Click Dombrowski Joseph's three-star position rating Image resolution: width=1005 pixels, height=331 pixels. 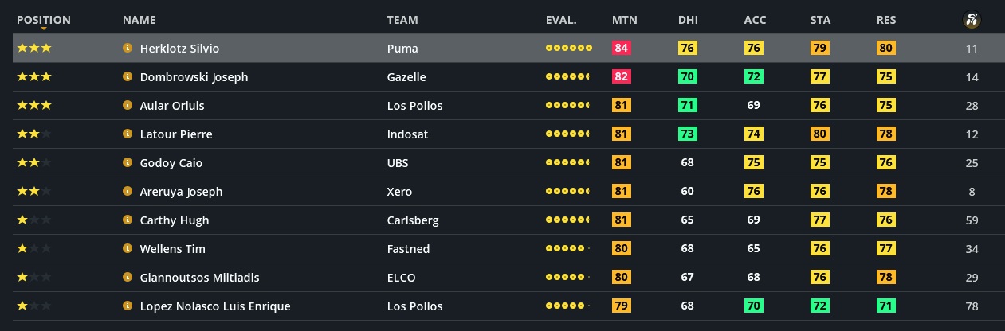click(x=34, y=77)
